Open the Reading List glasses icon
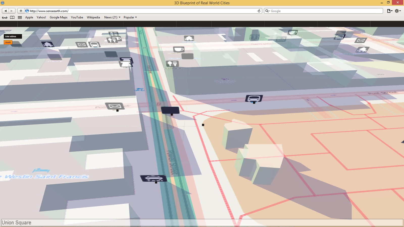The height and width of the screenshot is (227, 404). click(x=5, y=17)
